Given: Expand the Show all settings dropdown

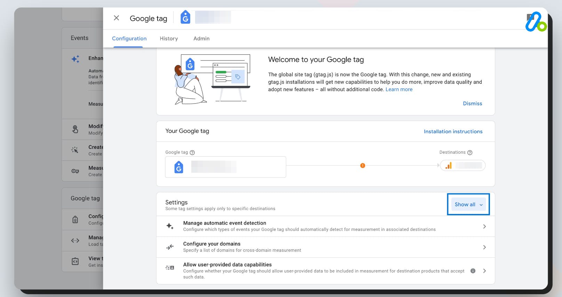Looking at the screenshot, I should pyautogui.click(x=468, y=204).
